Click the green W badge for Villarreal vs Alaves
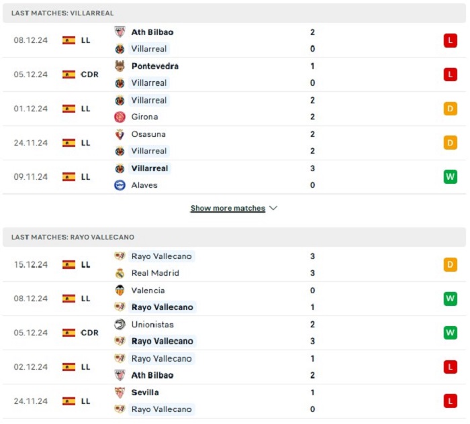The image size is (470, 424). click(451, 176)
